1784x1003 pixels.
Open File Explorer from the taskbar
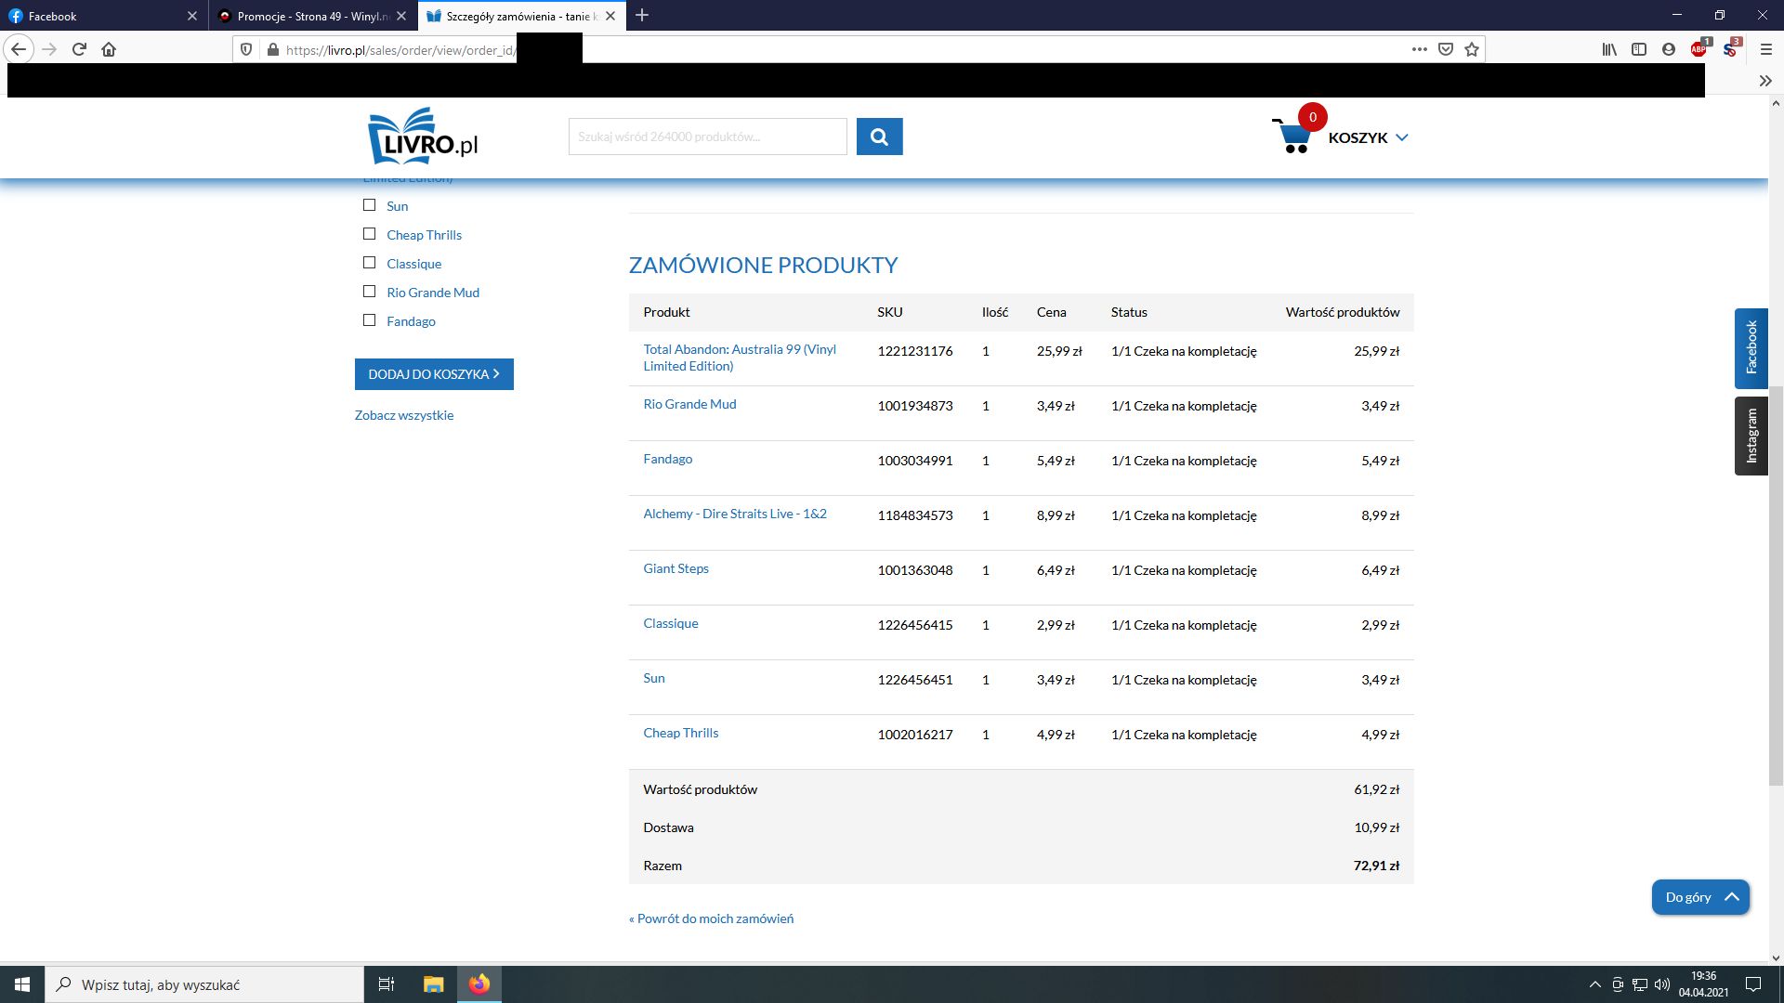[433, 984]
